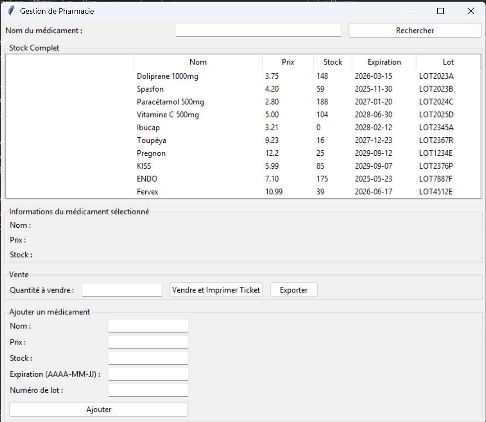Select the Spasfon row in stock table
The image size is (486, 422).
(x=150, y=89)
